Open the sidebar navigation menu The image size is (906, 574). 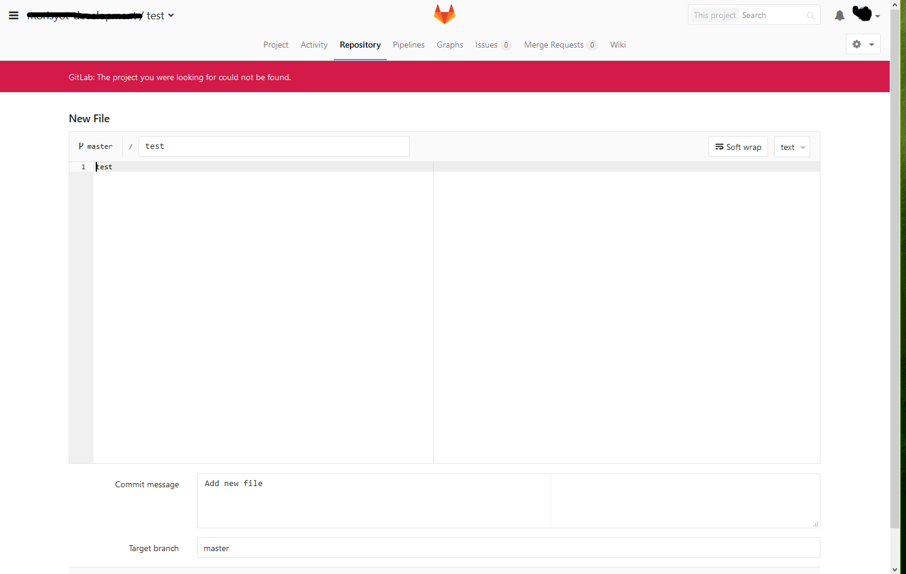click(x=13, y=15)
